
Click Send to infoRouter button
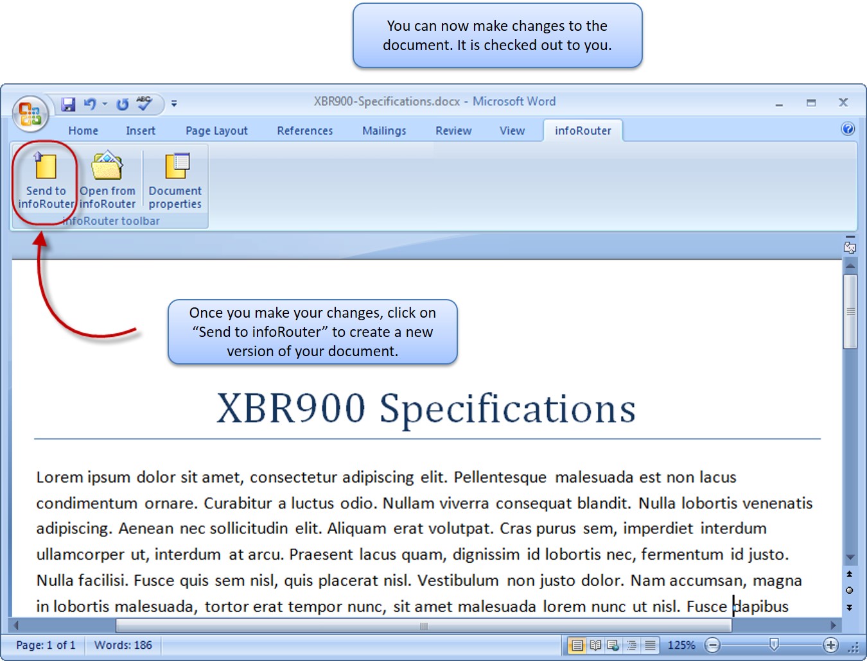click(x=46, y=181)
